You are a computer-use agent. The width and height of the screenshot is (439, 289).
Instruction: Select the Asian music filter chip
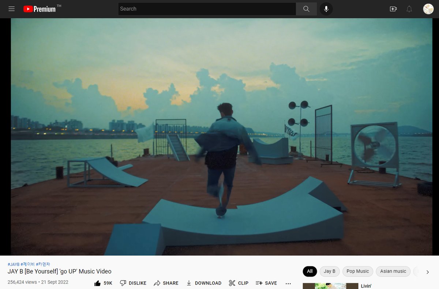point(393,271)
